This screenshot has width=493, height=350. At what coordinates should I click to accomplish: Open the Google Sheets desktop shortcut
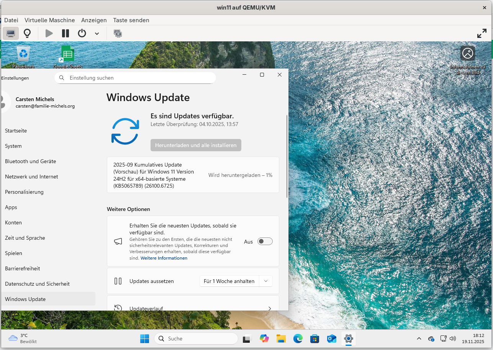pyautogui.click(x=67, y=54)
